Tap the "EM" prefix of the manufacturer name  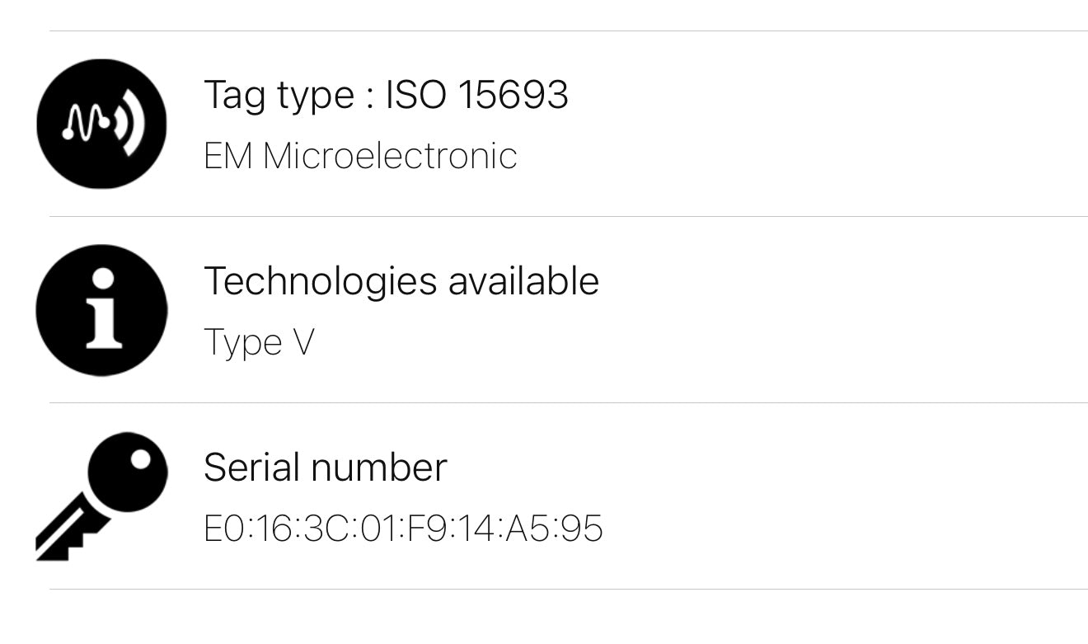[x=227, y=156]
